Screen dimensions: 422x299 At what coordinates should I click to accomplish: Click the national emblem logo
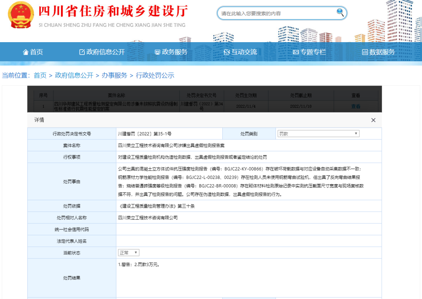21,15
